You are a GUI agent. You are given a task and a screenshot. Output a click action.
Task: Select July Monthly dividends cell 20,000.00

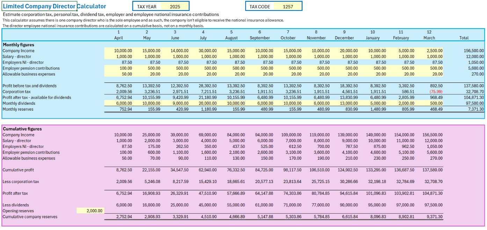coord(203,103)
